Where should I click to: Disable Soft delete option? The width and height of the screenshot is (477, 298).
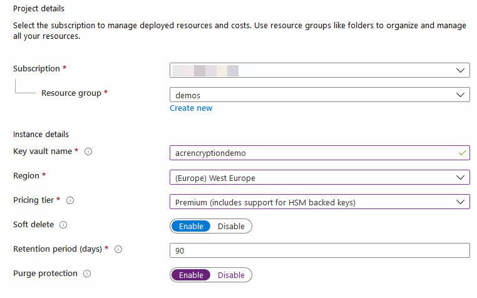(x=231, y=226)
